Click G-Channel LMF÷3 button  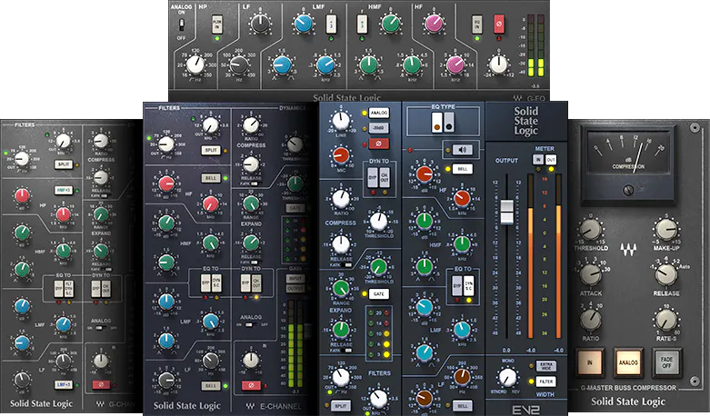point(64,385)
